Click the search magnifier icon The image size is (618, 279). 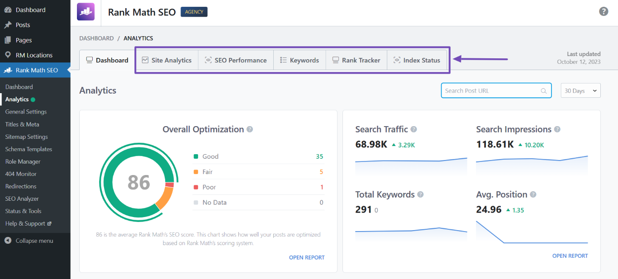coord(544,91)
